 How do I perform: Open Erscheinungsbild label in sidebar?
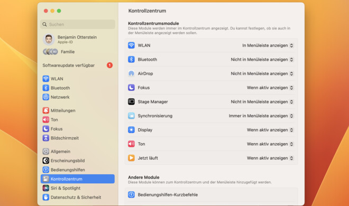click(68, 161)
